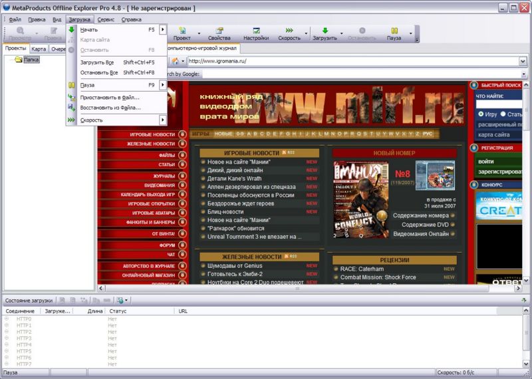Click the greyed Остановить toolbar button

click(362, 34)
